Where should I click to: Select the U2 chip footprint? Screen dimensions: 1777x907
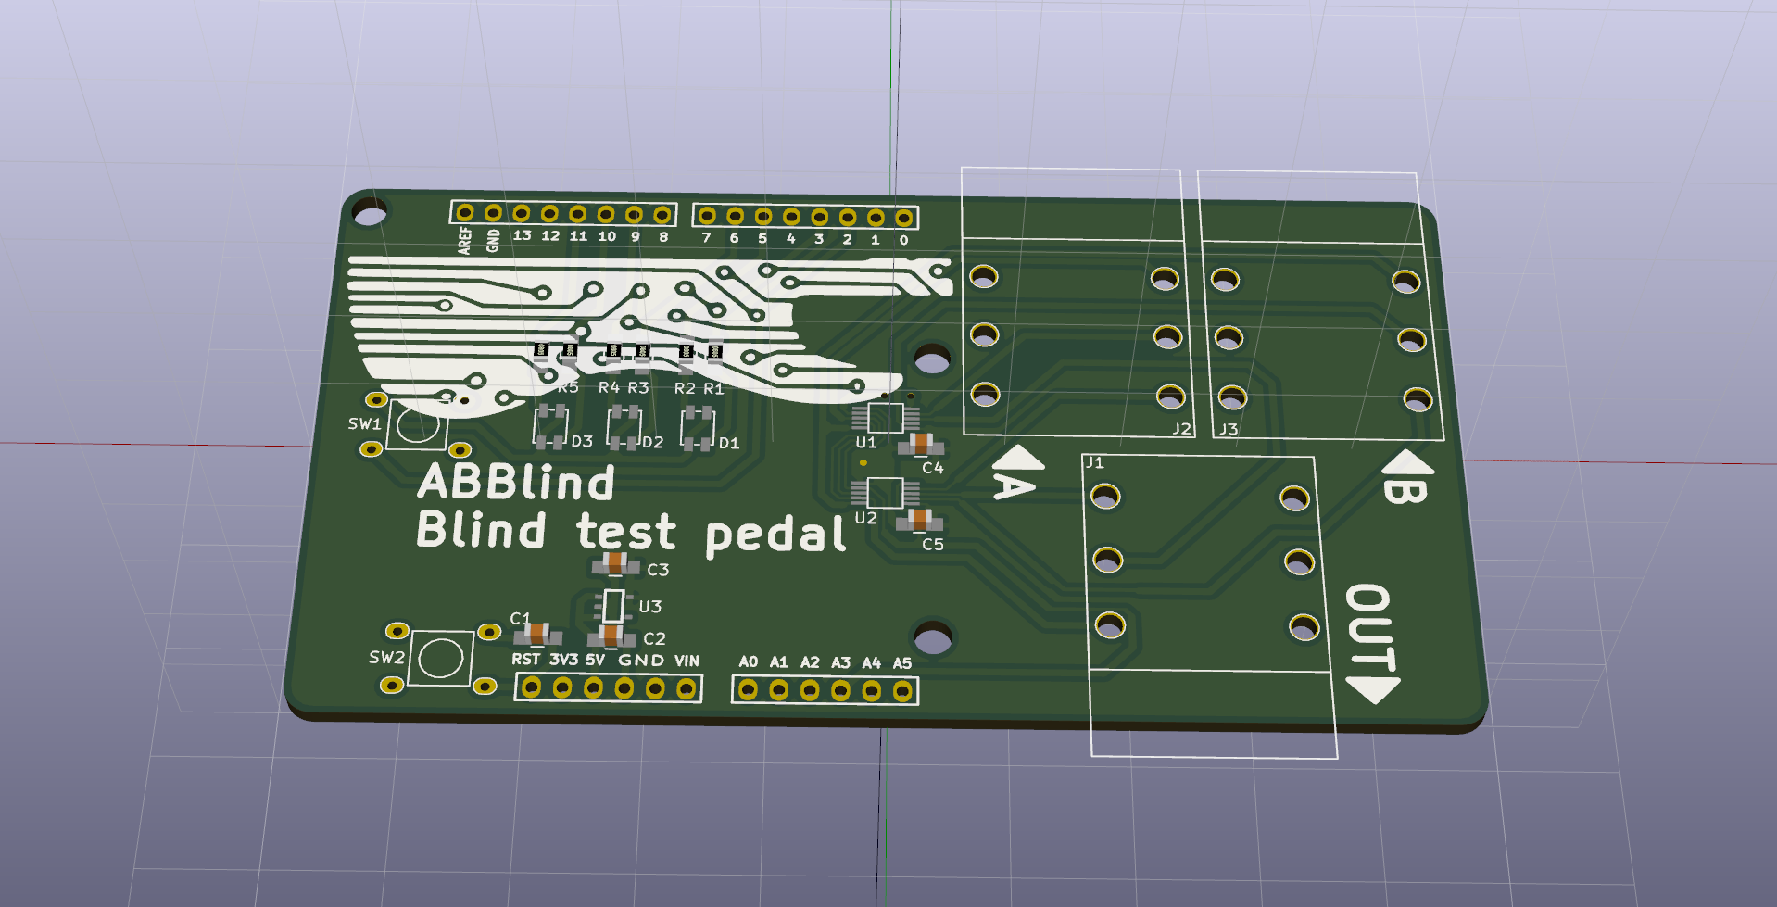point(886,492)
